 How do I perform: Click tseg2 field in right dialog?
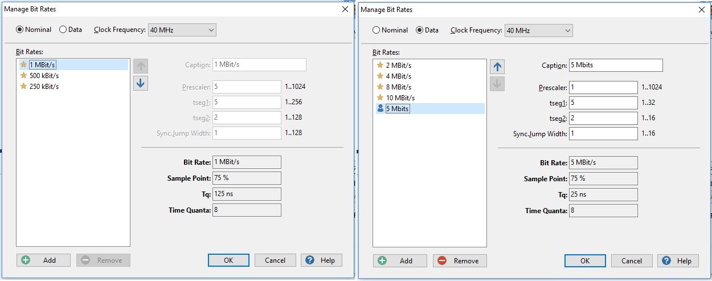603,118
